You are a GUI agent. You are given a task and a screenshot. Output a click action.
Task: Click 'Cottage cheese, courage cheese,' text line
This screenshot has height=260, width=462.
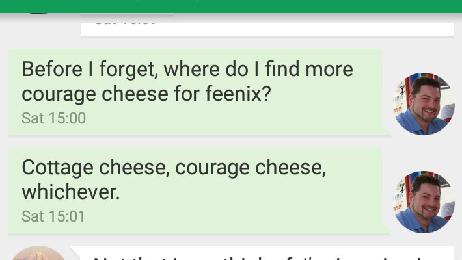[x=174, y=168]
